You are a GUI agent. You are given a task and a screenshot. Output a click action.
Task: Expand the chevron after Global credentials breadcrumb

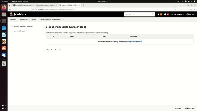pyautogui.click(x=62, y=19)
